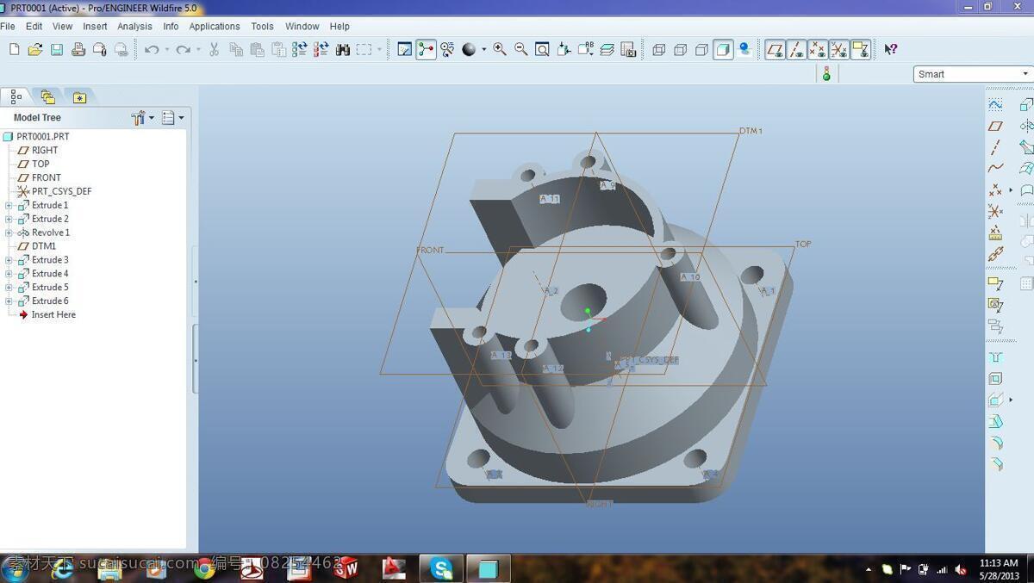Image resolution: width=1034 pixels, height=583 pixels.
Task: Click the Zoom In magnifier
Action: (500, 50)
